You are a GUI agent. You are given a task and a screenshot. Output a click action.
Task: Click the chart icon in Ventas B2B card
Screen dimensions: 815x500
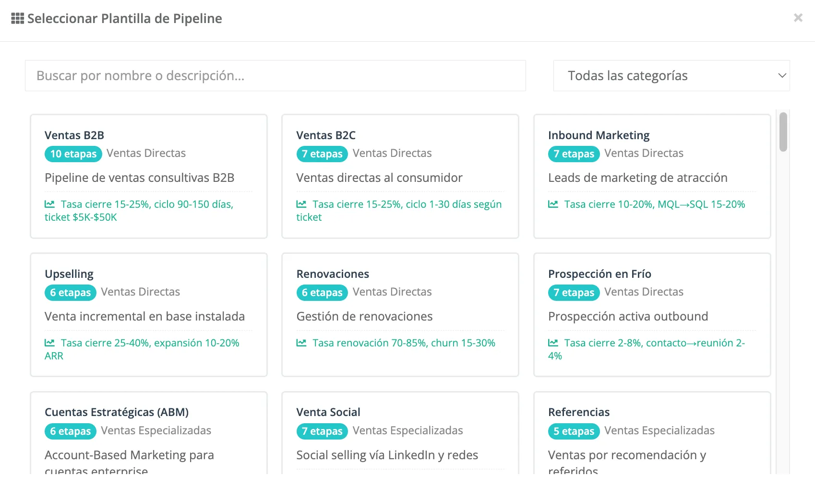pyautogui.click(x=49, y=204)
